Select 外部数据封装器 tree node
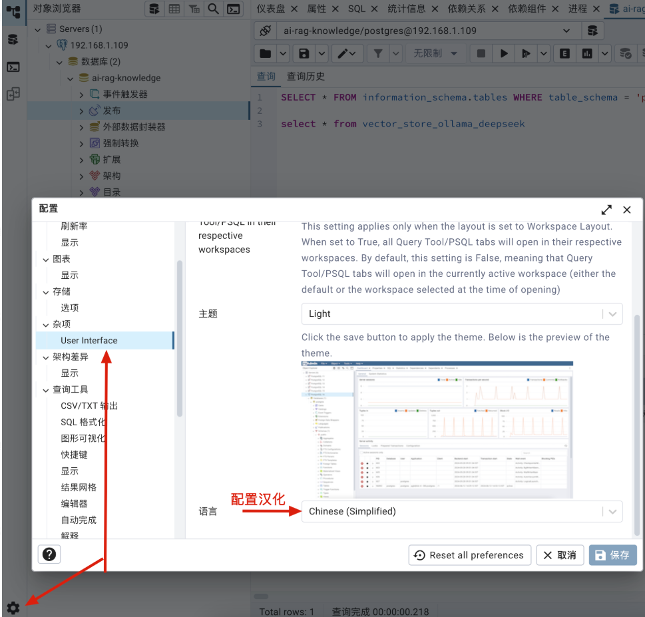This screenshot has width=645, height=617. coord(134,127)
